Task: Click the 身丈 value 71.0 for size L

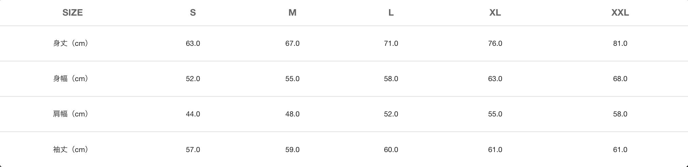Action: pyautogui.click(x=391, y=43)
